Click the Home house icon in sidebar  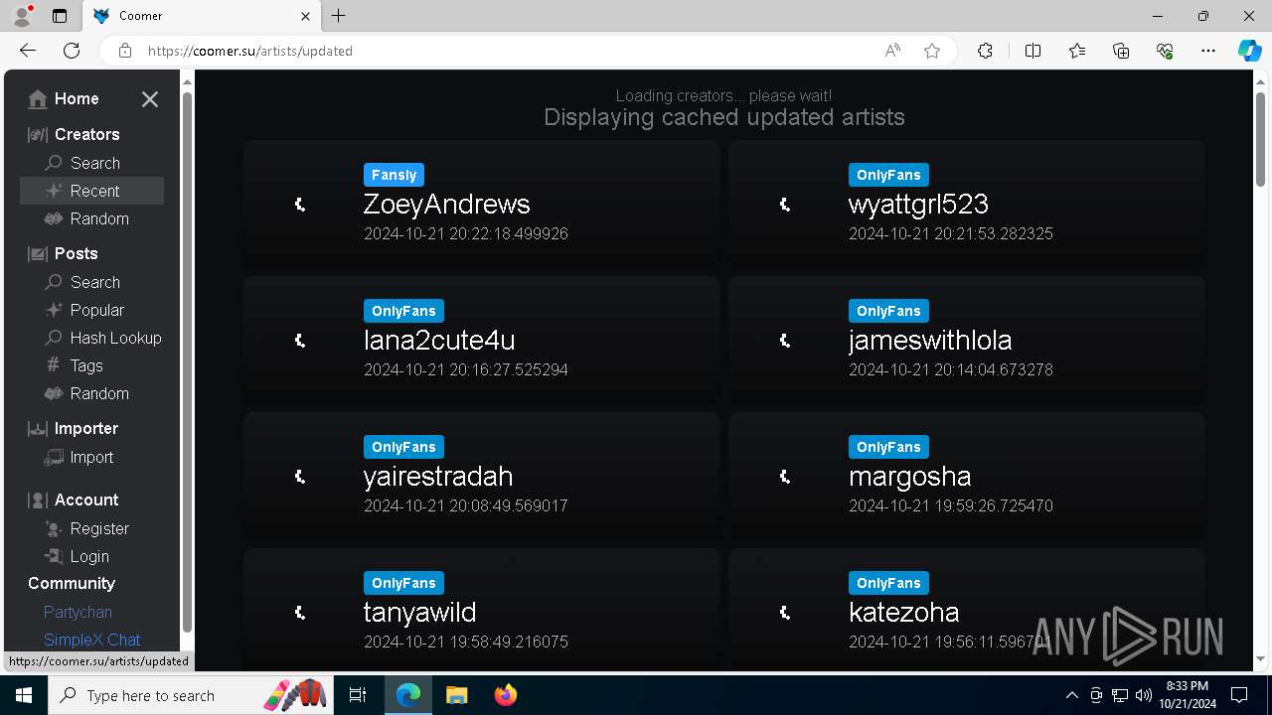38,99
